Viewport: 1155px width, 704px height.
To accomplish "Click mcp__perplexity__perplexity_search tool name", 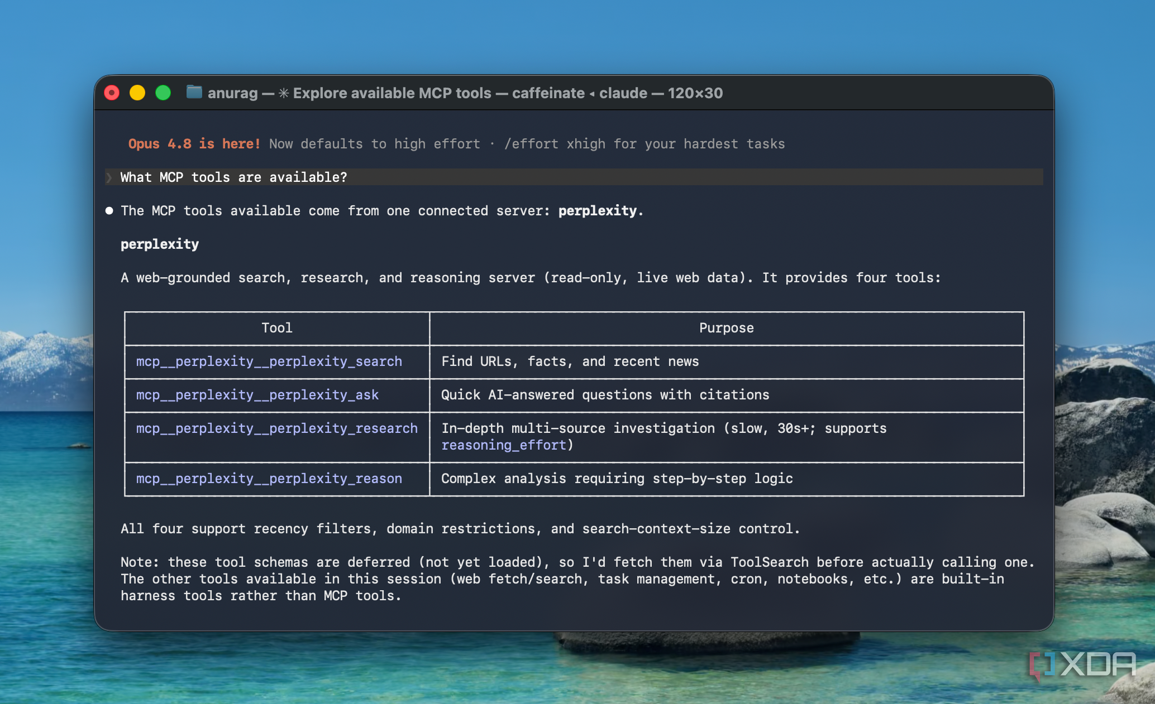I will pos(269,361).
